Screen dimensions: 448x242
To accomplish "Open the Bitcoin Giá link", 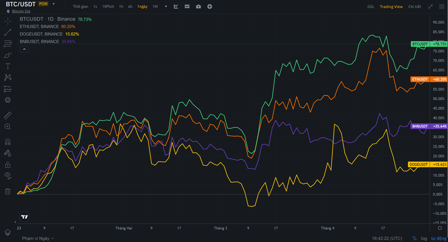I will pyautogui.click(x=21, y=11).
